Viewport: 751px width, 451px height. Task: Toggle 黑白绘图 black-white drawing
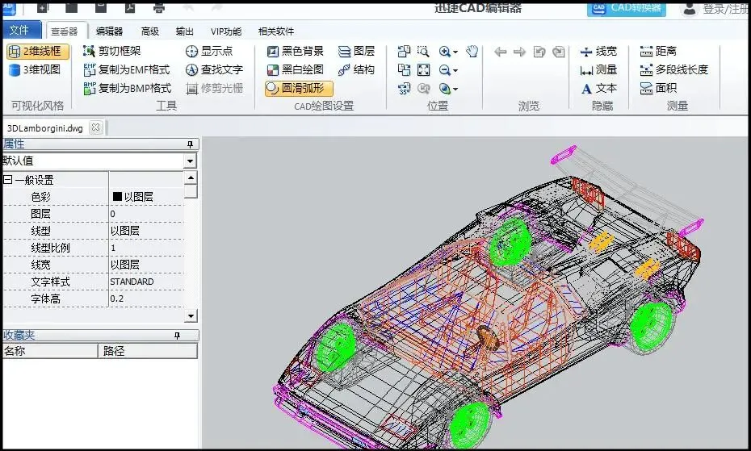295,69
